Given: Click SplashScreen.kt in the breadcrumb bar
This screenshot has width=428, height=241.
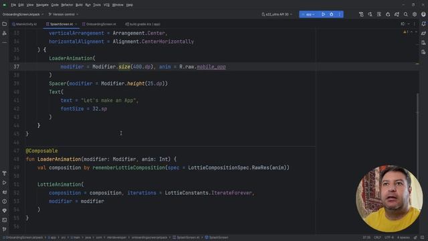Looking at the screenshot, I should tap(186, 238).
